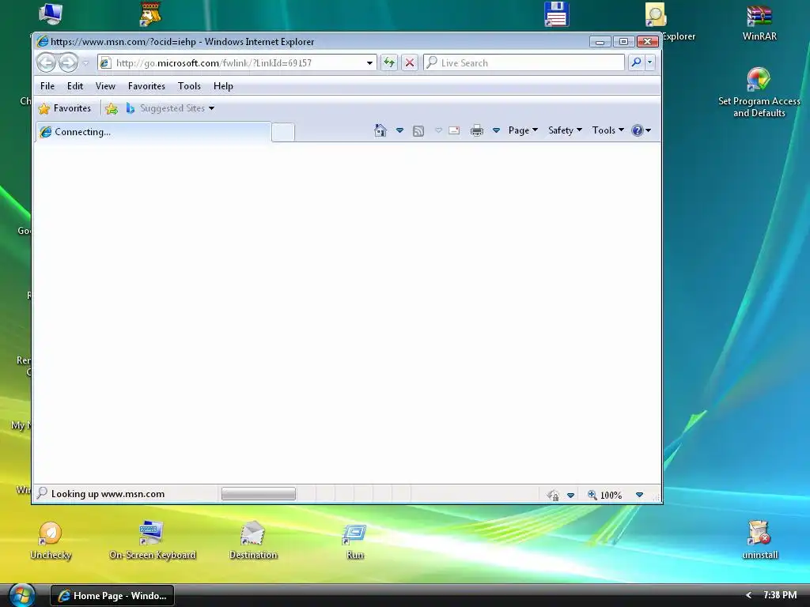Open the Edit menu
This screenshot has height=607, width=810.
tap(75, 86)
